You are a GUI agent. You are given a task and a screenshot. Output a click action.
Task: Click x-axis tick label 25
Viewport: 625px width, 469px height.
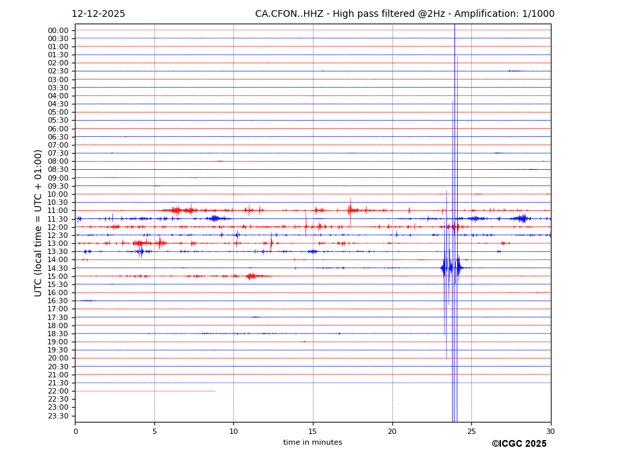[x=471, y=431]
